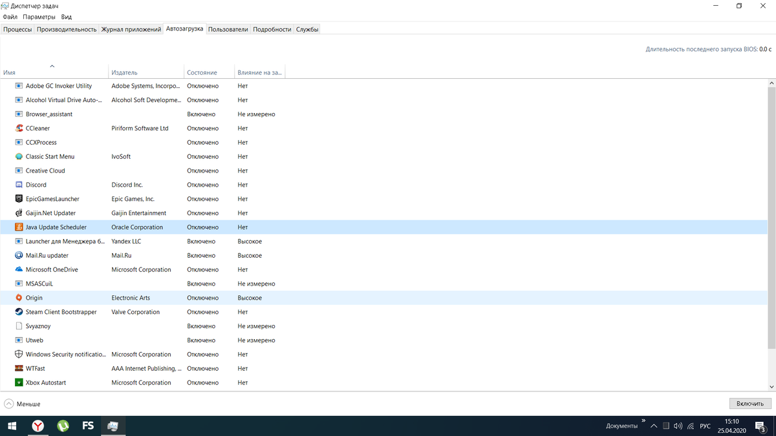Screen dimensions: 776x436
Task: Click the EpicGamesLauncher icon
Action: tap(19, 199)
